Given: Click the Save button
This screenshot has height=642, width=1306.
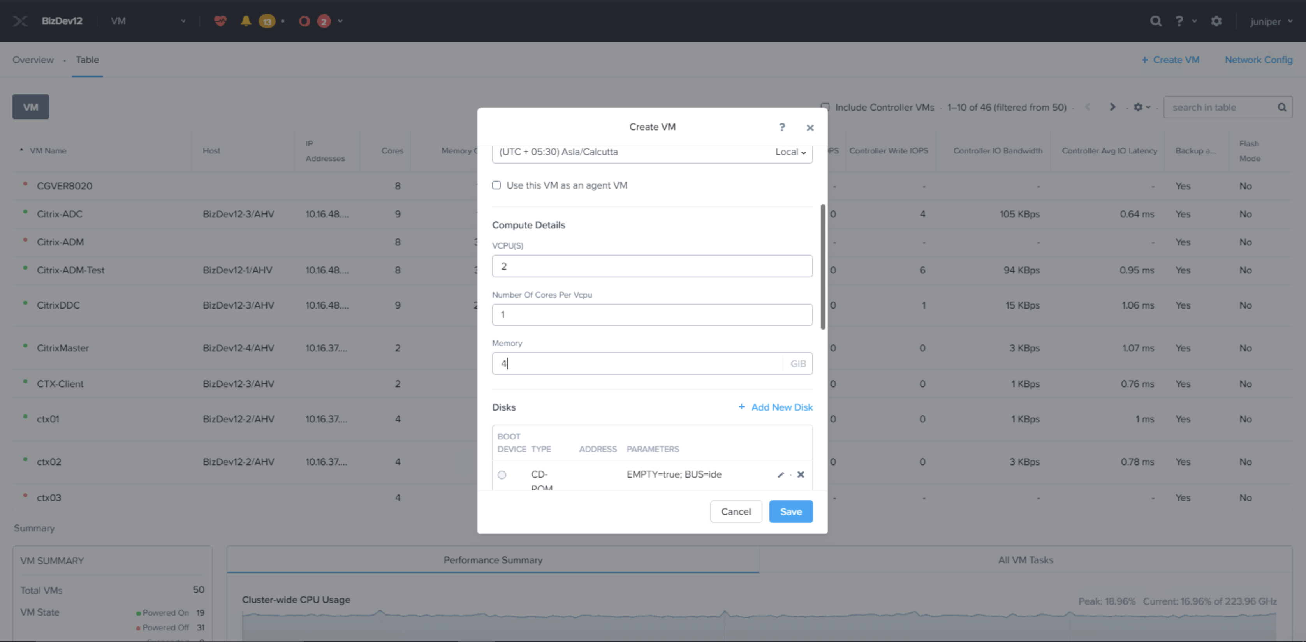Looking at the screenshot, I should [790, 511].
